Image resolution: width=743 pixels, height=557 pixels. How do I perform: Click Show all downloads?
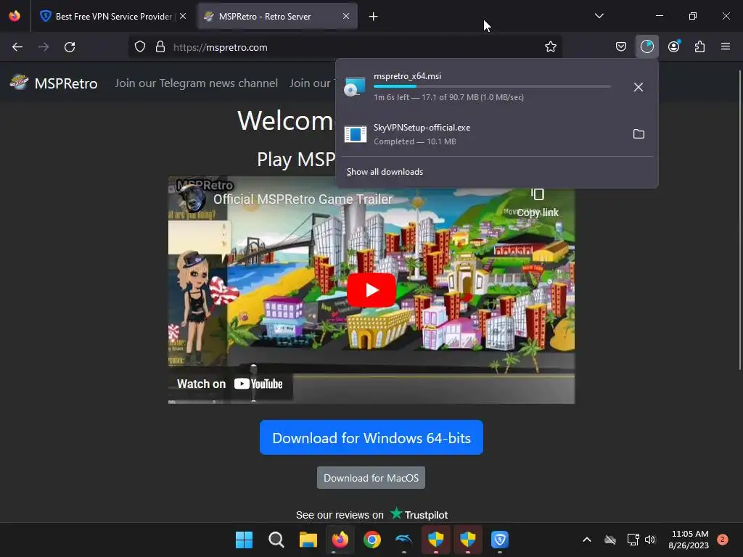(385, 172)
